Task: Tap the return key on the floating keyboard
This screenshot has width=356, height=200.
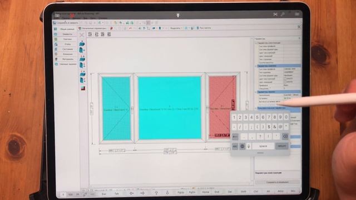Action: click(x=282, y=146)
